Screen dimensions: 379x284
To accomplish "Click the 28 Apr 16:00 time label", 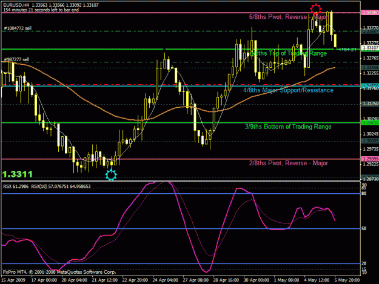I will coord(226,280).
